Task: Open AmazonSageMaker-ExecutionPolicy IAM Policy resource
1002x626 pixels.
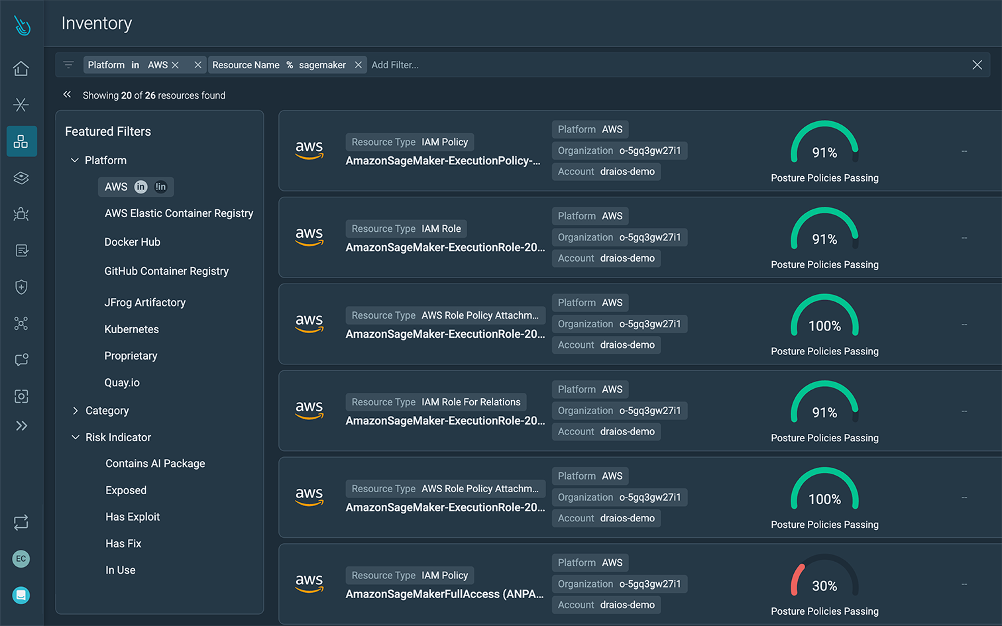Action: 443,161
